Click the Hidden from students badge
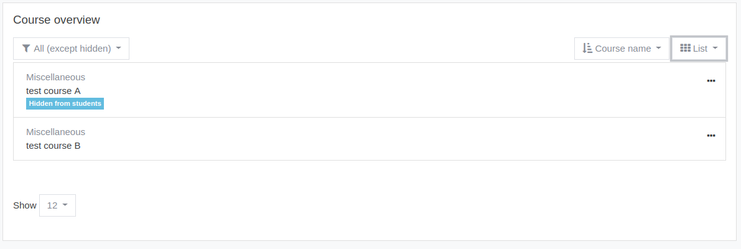Viewport: 741px width, 249px height. (x=65, y=103)
